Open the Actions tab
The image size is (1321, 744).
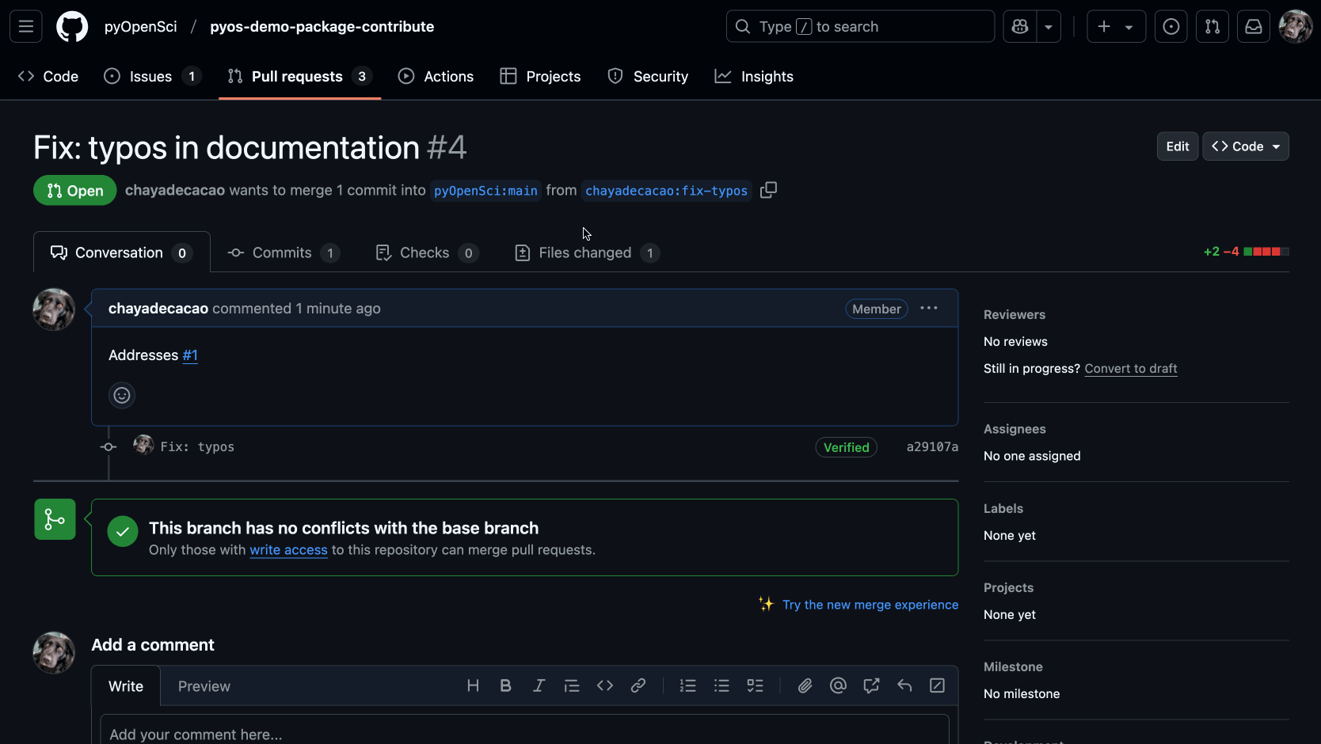tap(436, 76)
